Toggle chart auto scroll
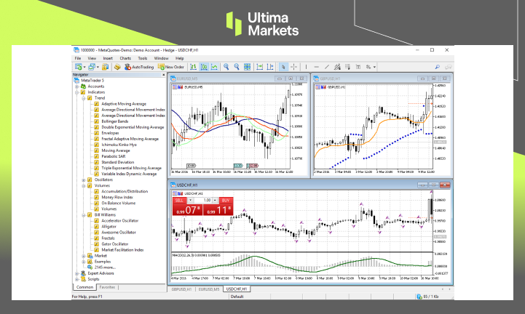 259,67
